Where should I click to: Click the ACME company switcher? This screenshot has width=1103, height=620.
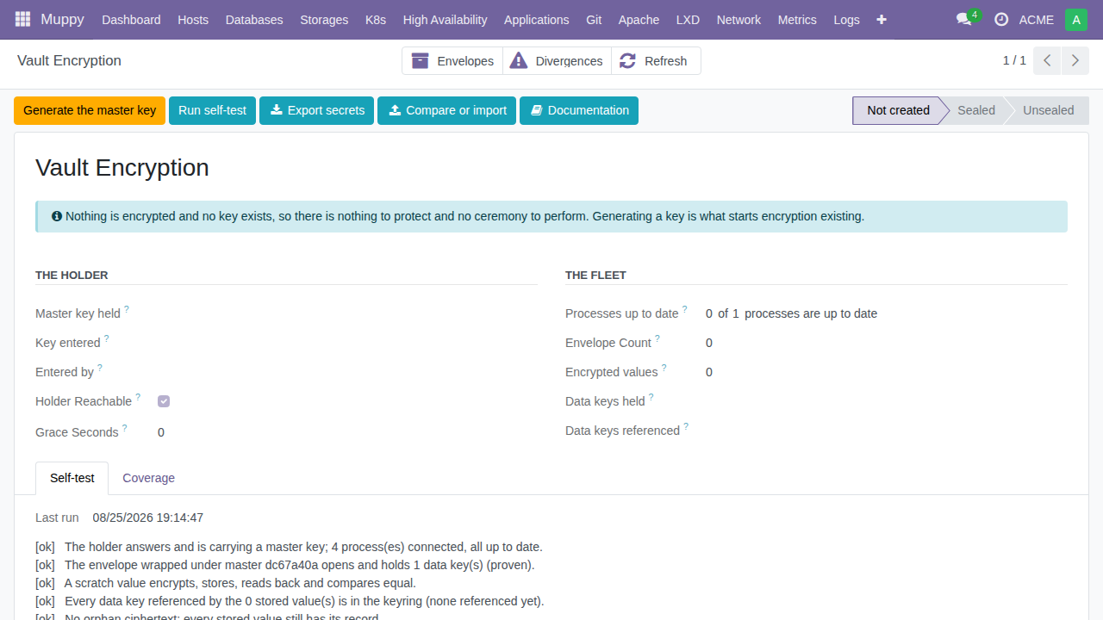(x=1036, y=20)
